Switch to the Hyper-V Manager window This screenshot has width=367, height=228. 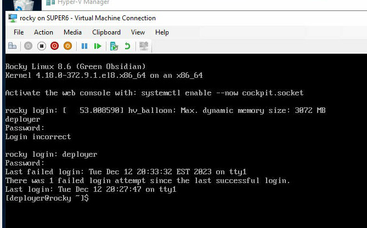tap(82, 3)
